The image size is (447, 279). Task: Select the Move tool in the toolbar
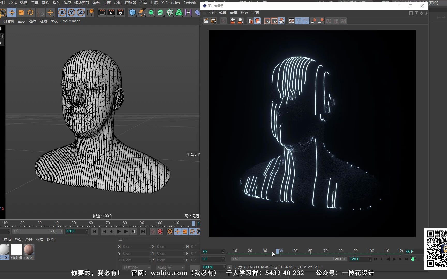point(12,12)
